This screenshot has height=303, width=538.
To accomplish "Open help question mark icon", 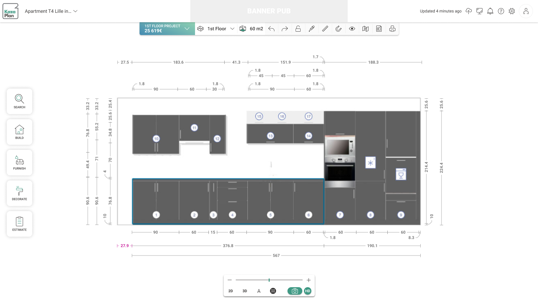I will [x=501, y=11].
